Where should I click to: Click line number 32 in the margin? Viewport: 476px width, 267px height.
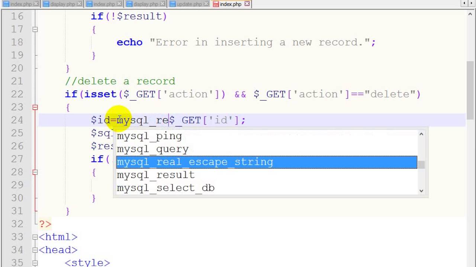[17, 224]
